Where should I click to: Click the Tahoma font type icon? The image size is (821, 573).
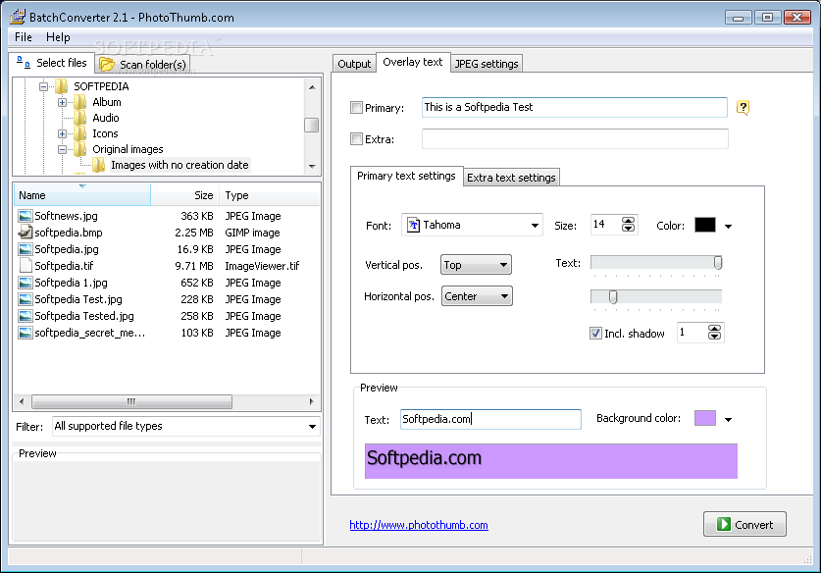click(413, 225)
